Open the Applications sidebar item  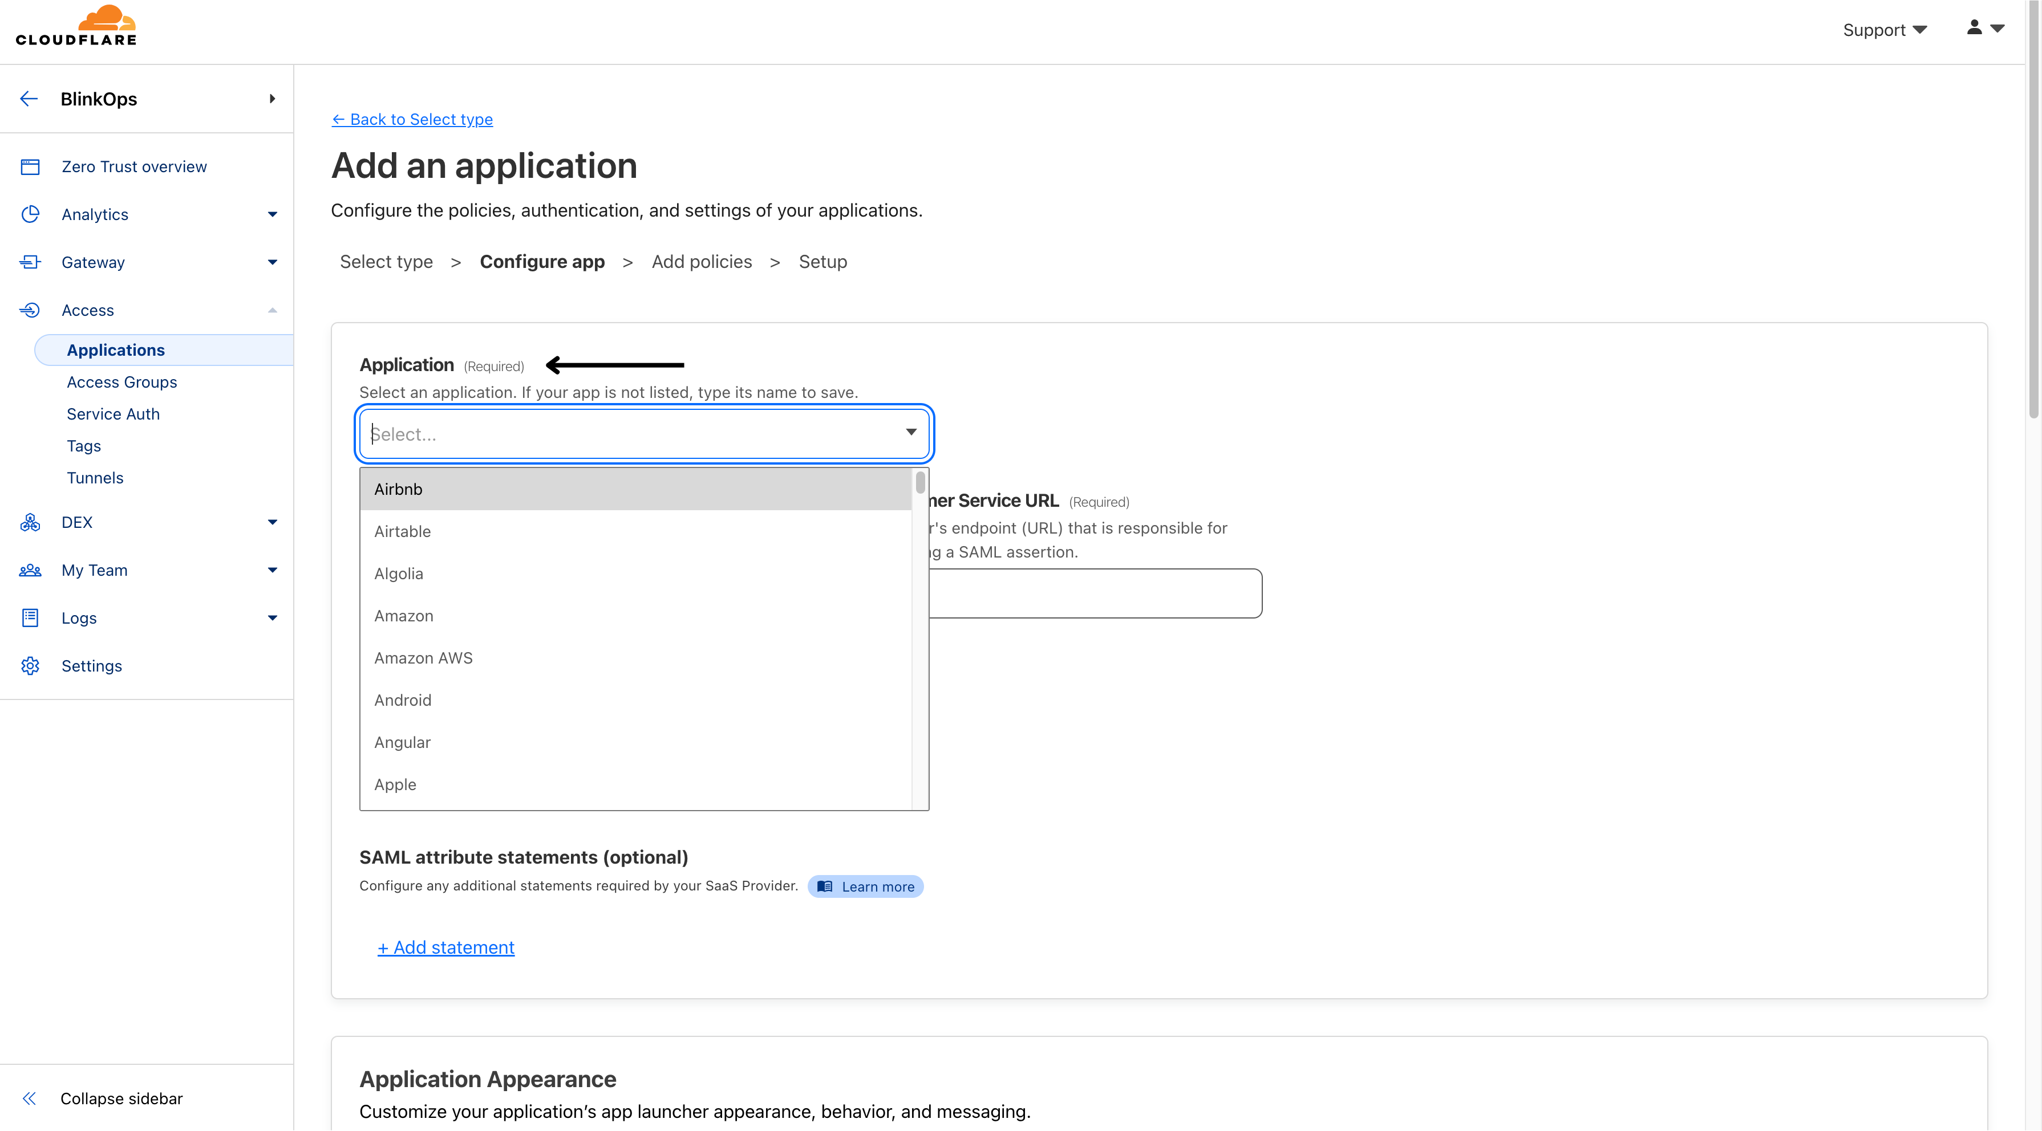click(163, 350)
